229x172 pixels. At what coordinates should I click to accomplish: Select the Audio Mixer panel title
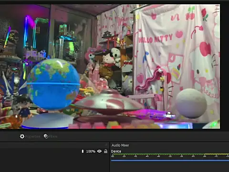pyautogui.click(x=120, y=145)
